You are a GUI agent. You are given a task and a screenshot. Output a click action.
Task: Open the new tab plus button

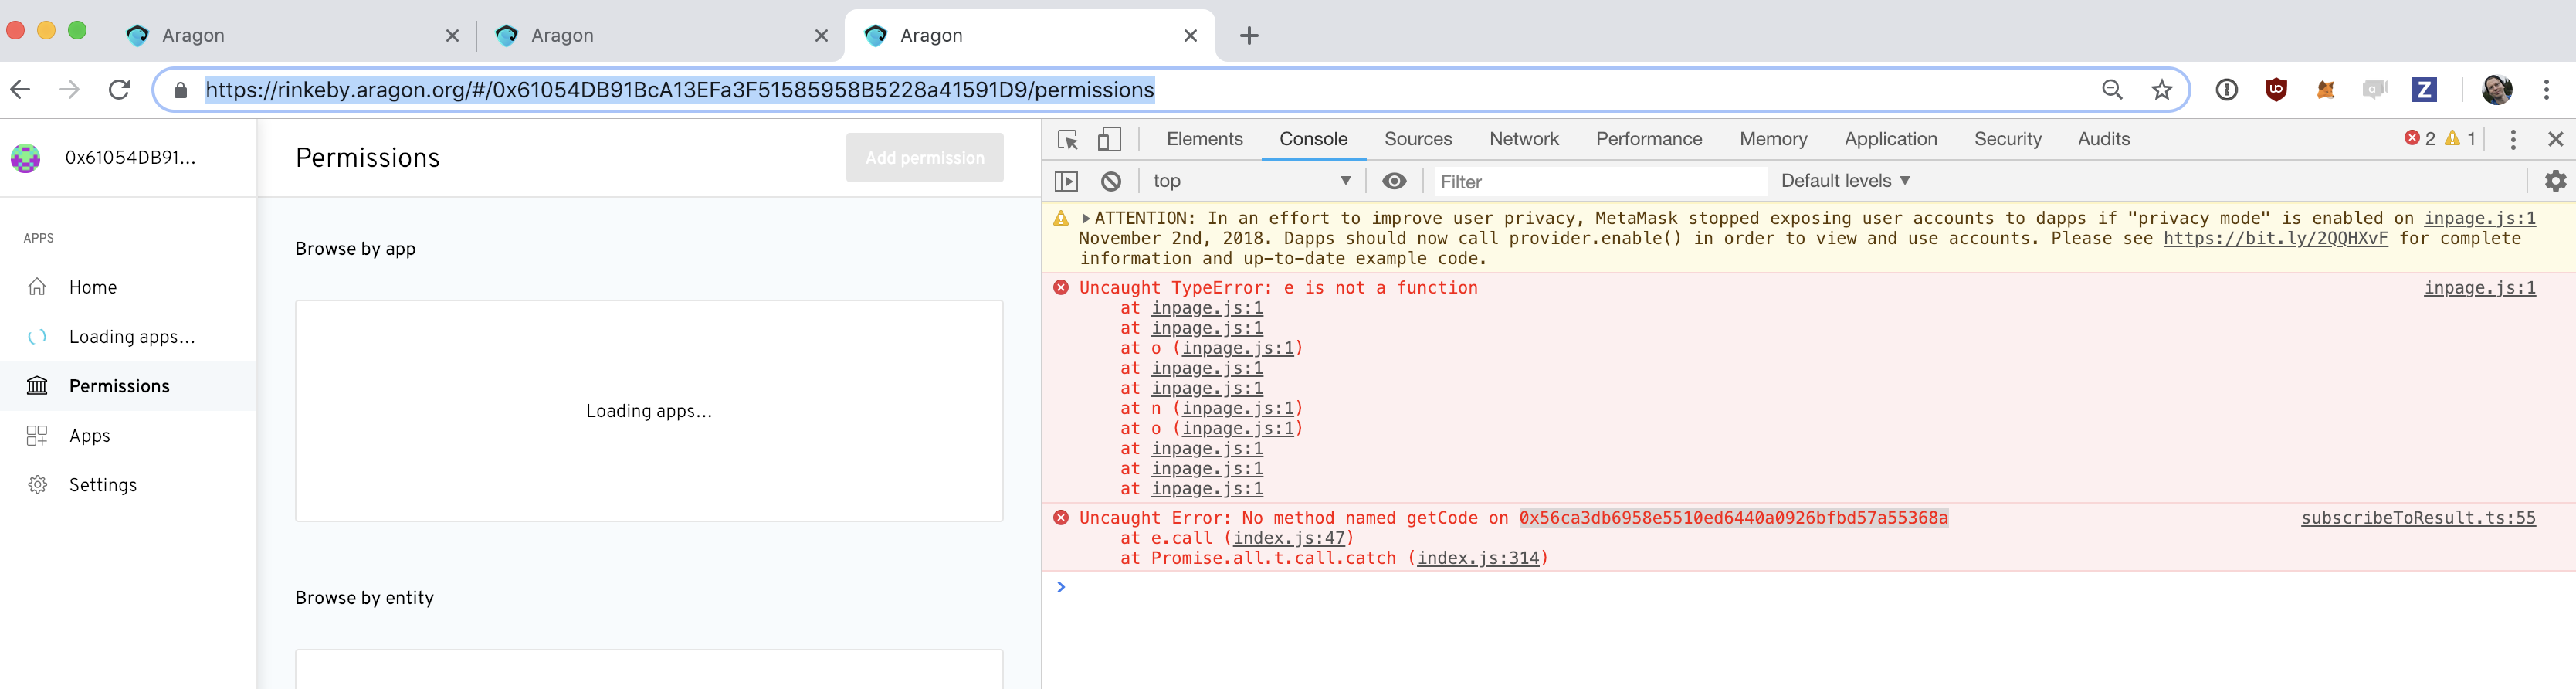(1249, 36)
